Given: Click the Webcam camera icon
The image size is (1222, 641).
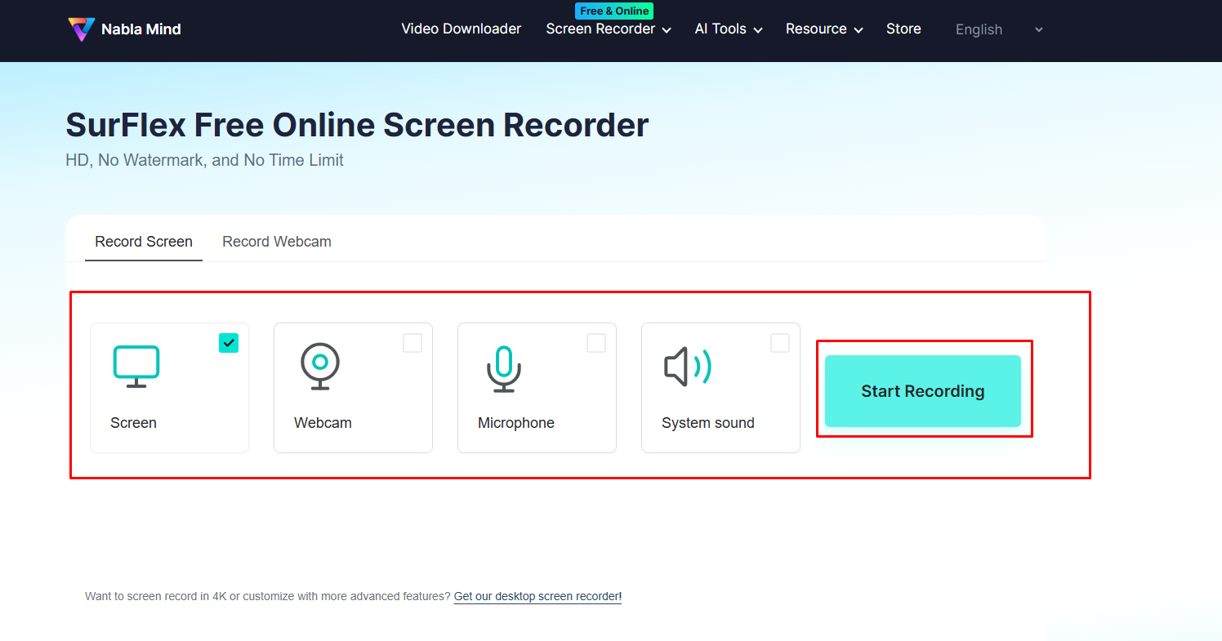Looking at the screenshot, I should [319, 366].
